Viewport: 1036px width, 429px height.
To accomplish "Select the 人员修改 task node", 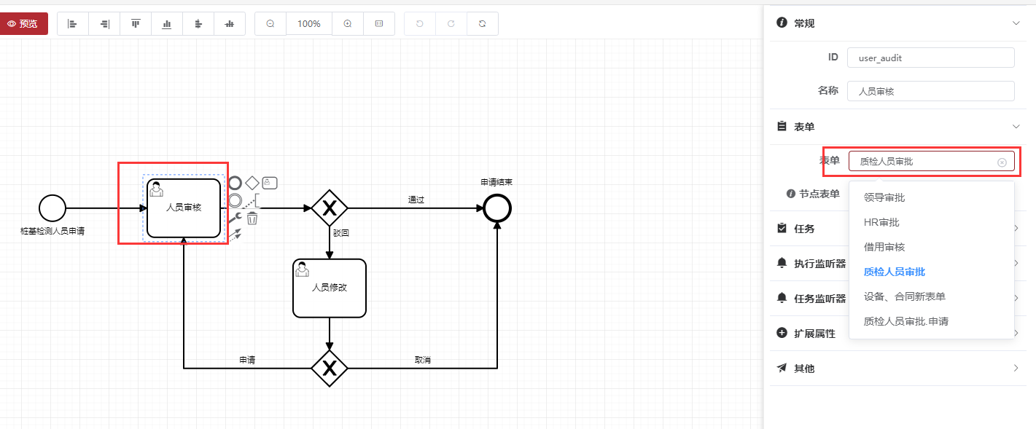I will (330, 288).
